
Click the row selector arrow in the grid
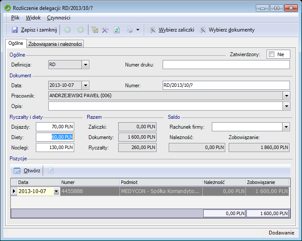coord(14,191)
